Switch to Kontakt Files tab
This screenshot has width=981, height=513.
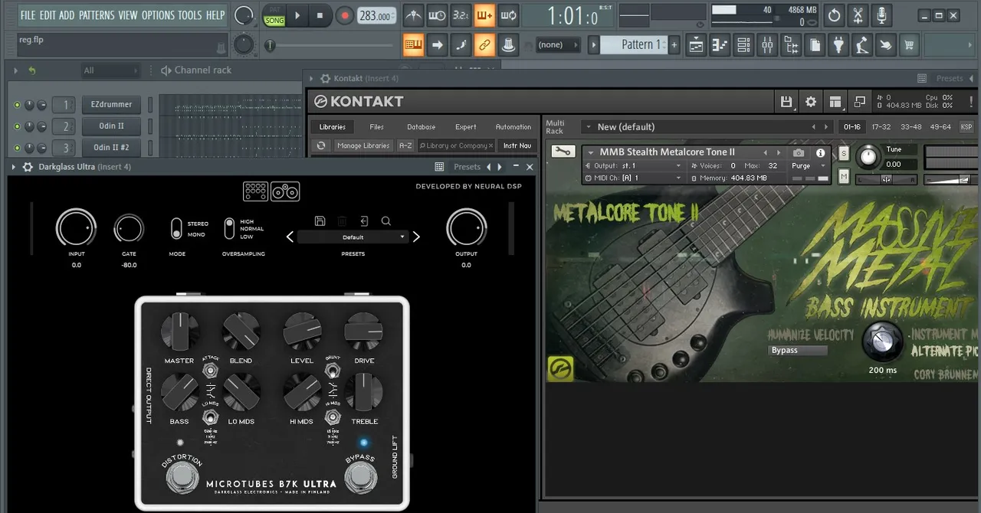point(376,127)
